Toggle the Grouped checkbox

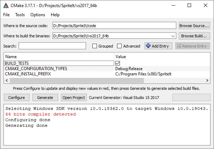coord(94,46)
